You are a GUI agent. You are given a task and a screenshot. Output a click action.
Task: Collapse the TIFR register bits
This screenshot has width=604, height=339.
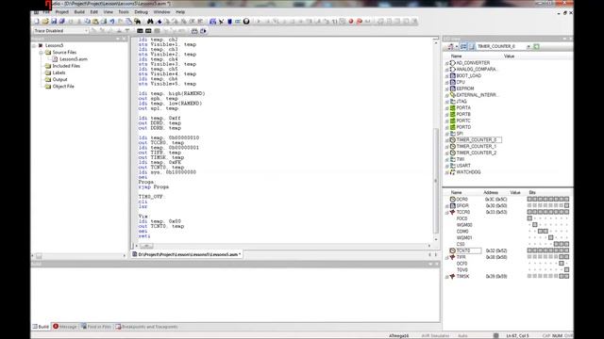coord(446,257)
